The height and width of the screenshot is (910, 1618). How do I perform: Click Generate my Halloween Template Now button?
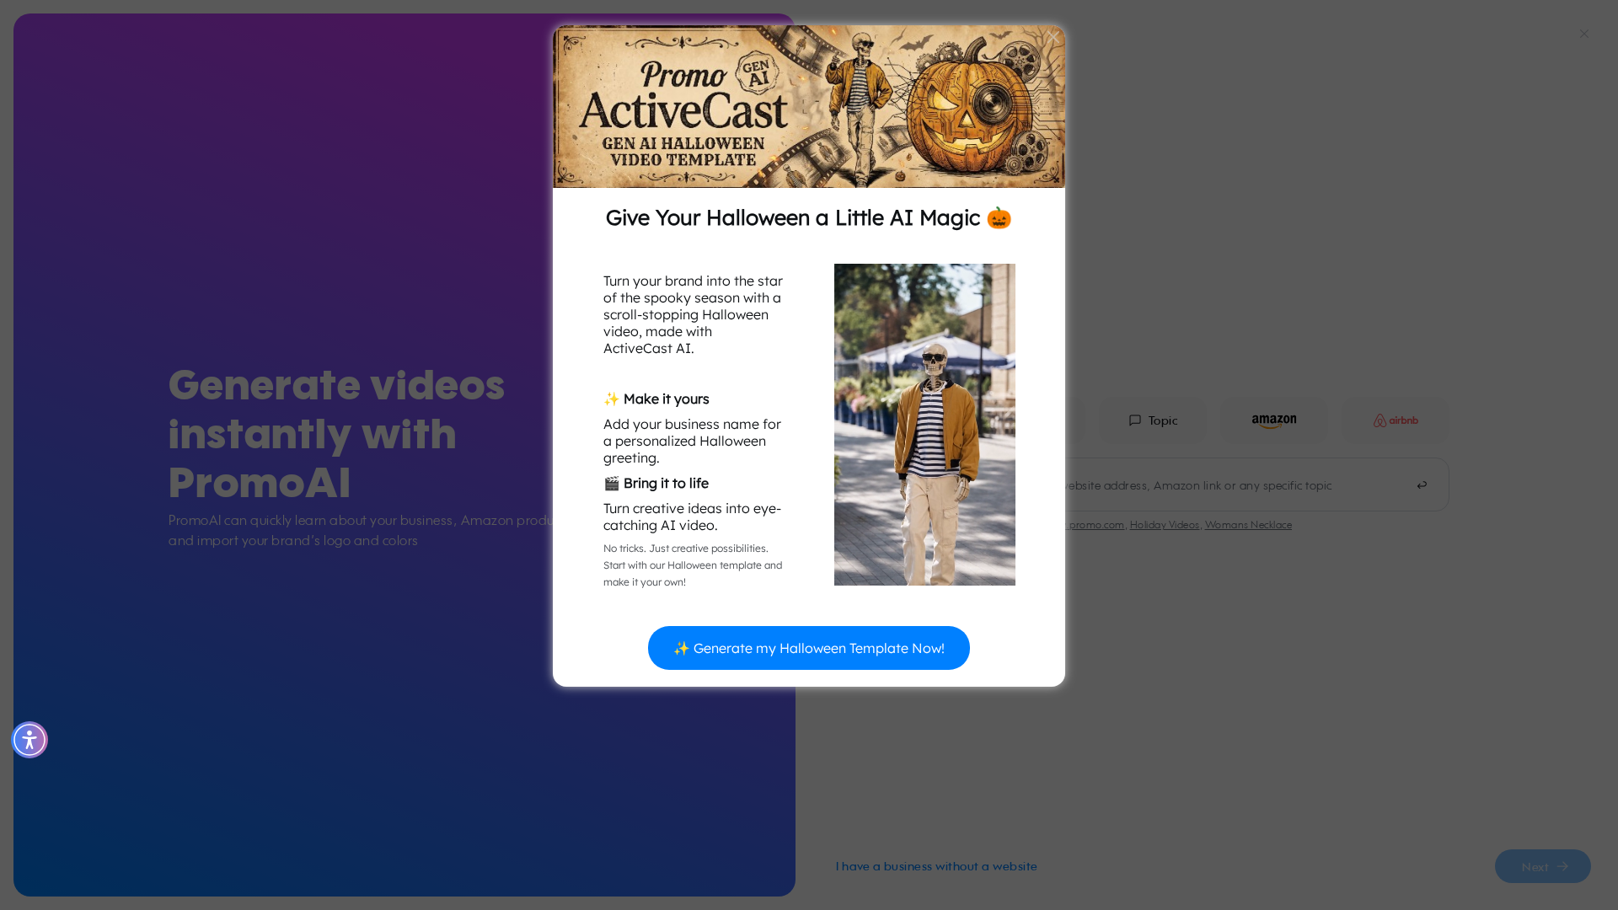pos(809,648)
